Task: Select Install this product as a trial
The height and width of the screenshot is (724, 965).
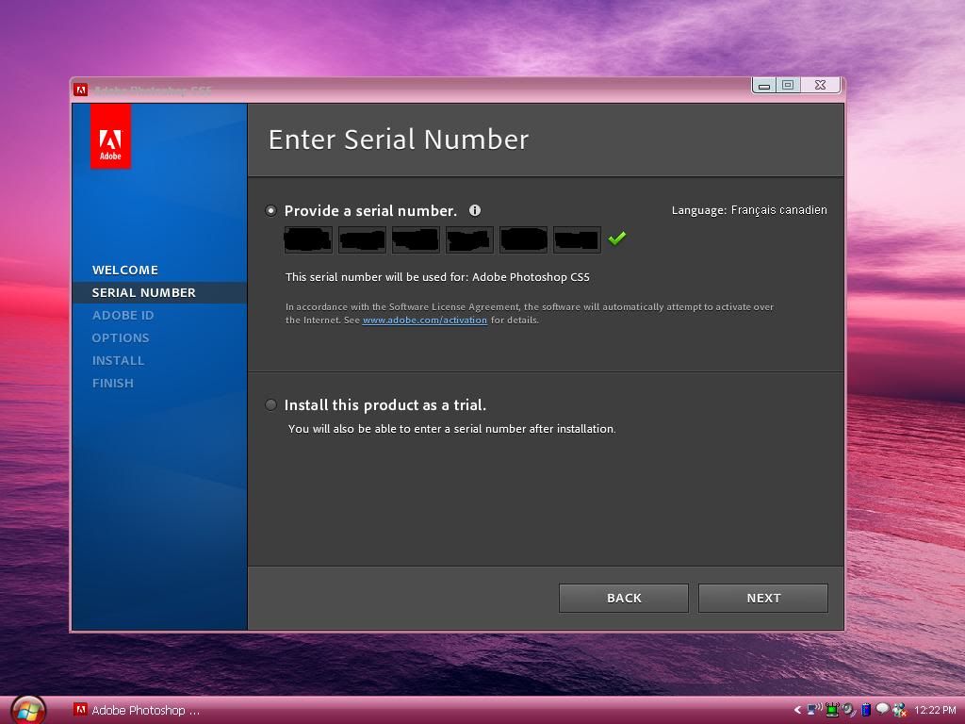Action: pos(270,404)
